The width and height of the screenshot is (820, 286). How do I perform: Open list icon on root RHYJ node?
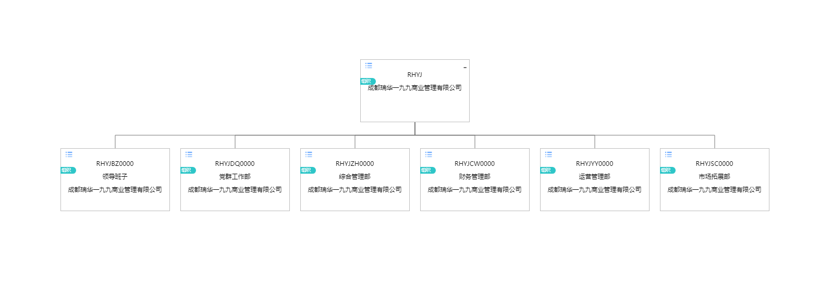[x=369, y=66]
